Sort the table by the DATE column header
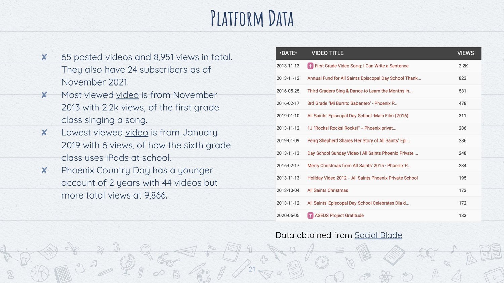Viewport: 504px width, 283px height. (x=288, y=53)
